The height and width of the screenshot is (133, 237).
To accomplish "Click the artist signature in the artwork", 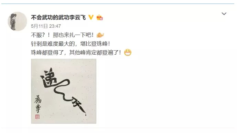I will [x=37, y=104].
